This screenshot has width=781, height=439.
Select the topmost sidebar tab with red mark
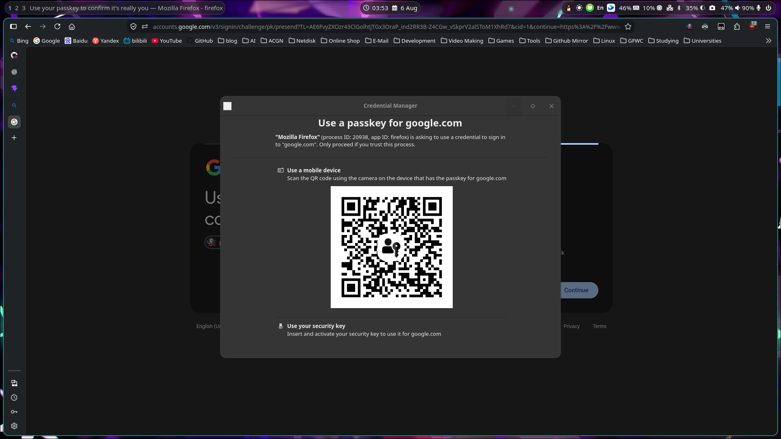[14, 55]
